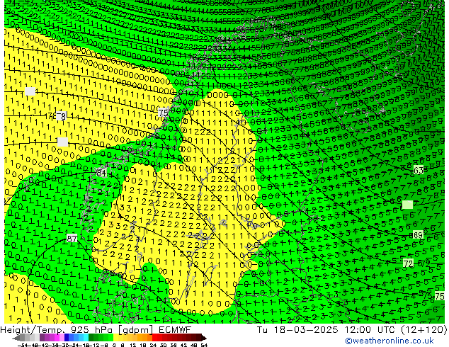Screen dimensions: 449x347
Task: Click the '12' value on the legend scale
Action: [x=132, y=345]
